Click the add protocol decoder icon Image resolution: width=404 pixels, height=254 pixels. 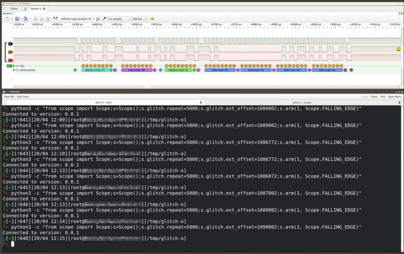click(152, 19)
